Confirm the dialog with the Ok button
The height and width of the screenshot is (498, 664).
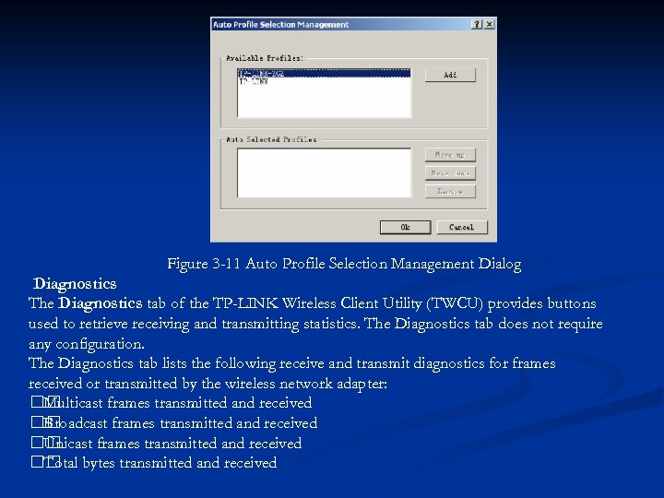pos(405,227)
